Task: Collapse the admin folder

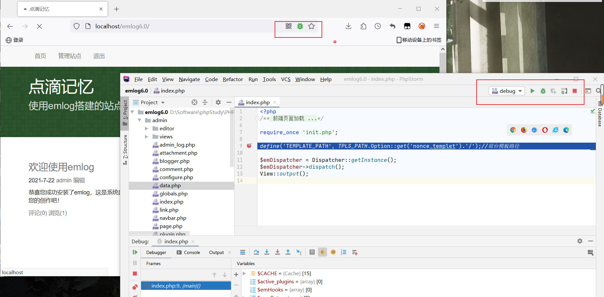Action: tap(139, 120)
